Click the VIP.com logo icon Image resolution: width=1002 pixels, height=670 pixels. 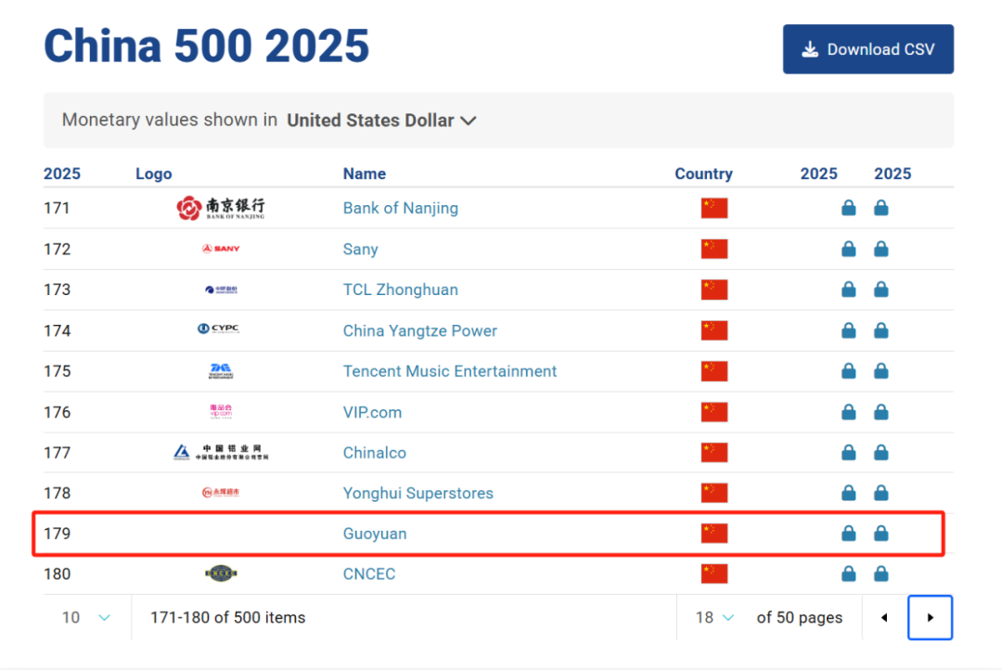coord(221,411)
